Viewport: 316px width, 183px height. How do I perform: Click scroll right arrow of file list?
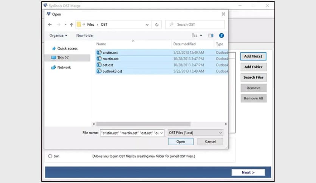click(x=226, y=124)
